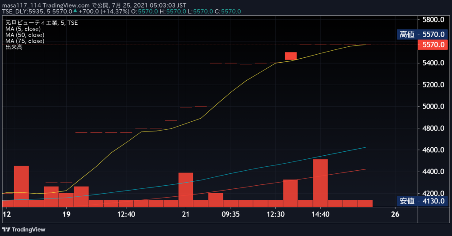
Task: Click the tall volume bar above 21
Action: coord(186,190)
